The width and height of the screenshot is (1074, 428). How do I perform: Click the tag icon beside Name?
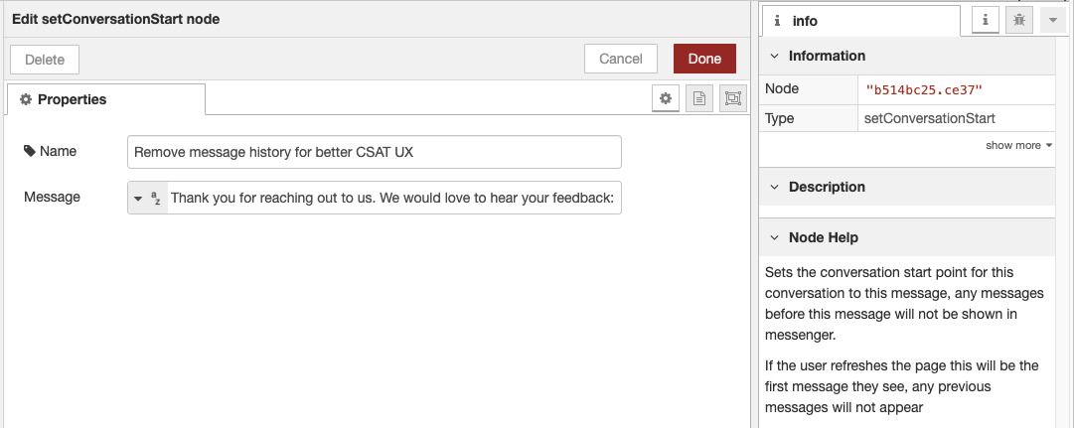tap(30, 152)
